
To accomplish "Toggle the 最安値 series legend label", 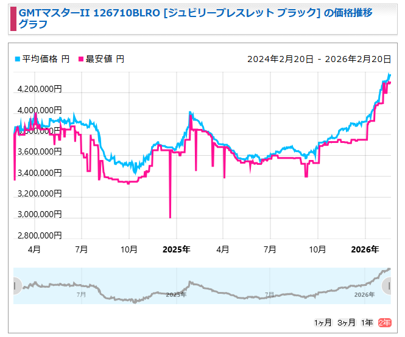I will click(105, 59).
